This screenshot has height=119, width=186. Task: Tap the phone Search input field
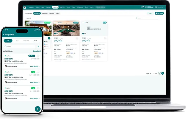coord(20,46)
